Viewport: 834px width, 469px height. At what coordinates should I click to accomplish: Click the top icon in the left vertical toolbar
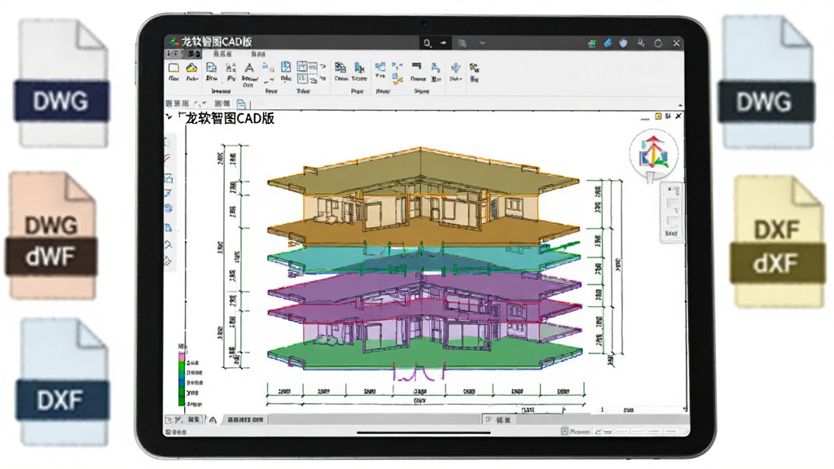tap(168, 142)
